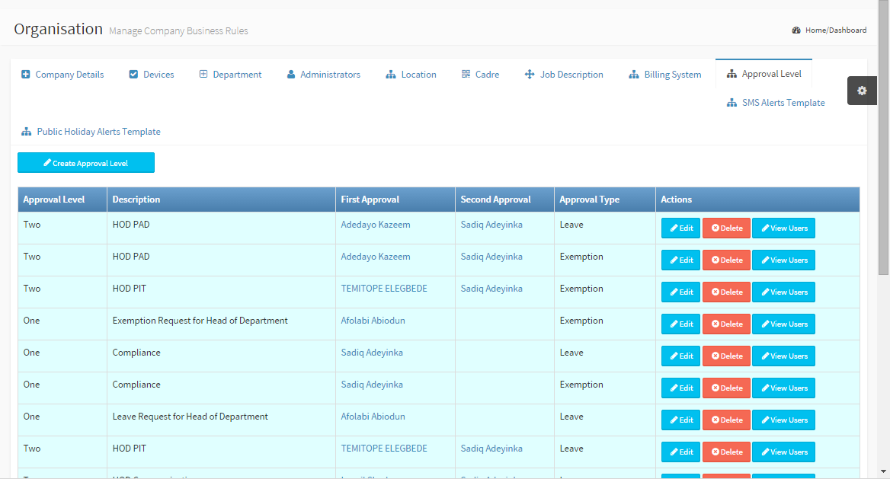Screen dimensions: 890x479
Task: Click Afolabi Abiodun in Leave Request row
Action: (373, 417)
